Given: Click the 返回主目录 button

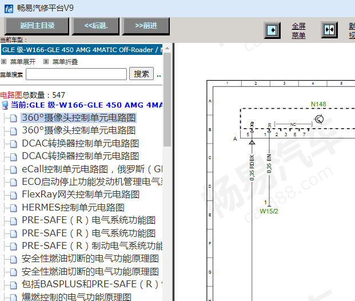Looking at the screenshot, I should tap(37, 26).
